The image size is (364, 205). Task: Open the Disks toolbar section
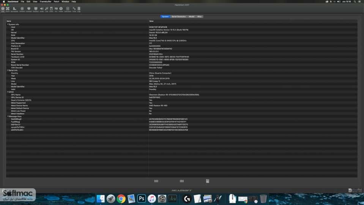point(51,9)
